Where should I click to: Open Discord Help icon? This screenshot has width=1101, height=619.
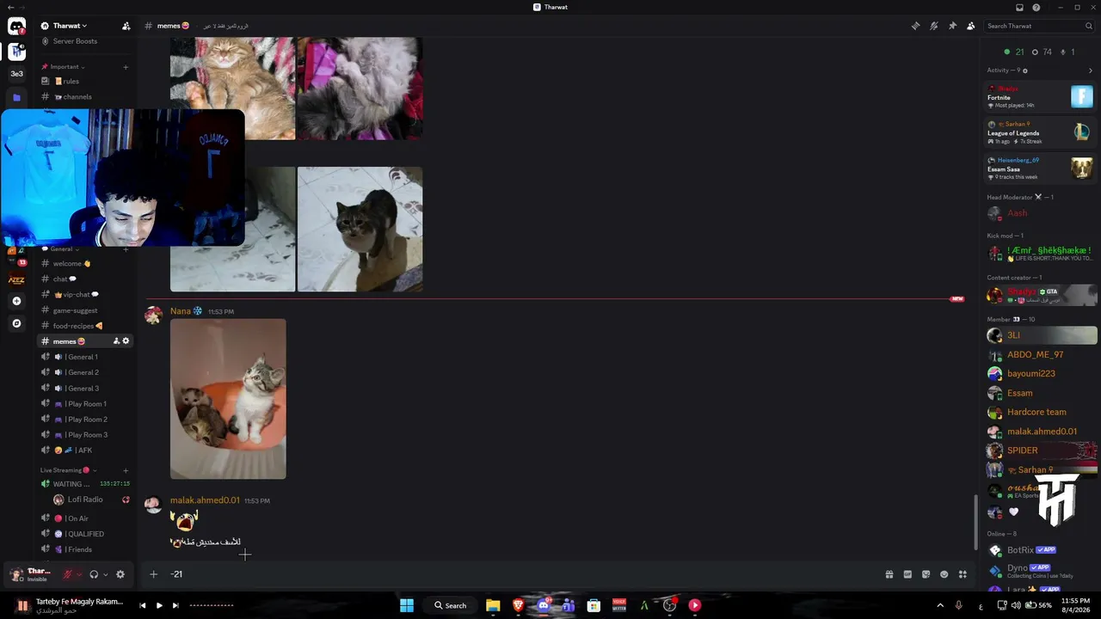(x=1036, y=7)
